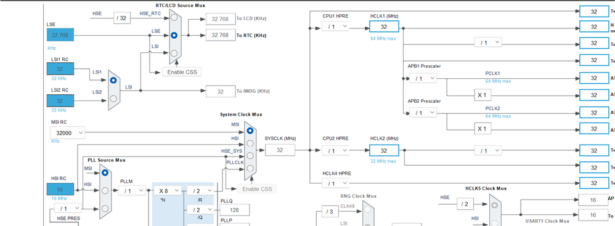Select LSI input in RTC/LCD Source Mux

[174, 53]
